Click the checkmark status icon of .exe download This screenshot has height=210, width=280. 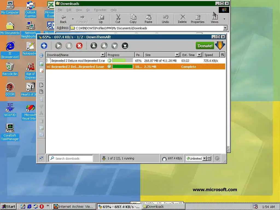click(x=109, y=67)
